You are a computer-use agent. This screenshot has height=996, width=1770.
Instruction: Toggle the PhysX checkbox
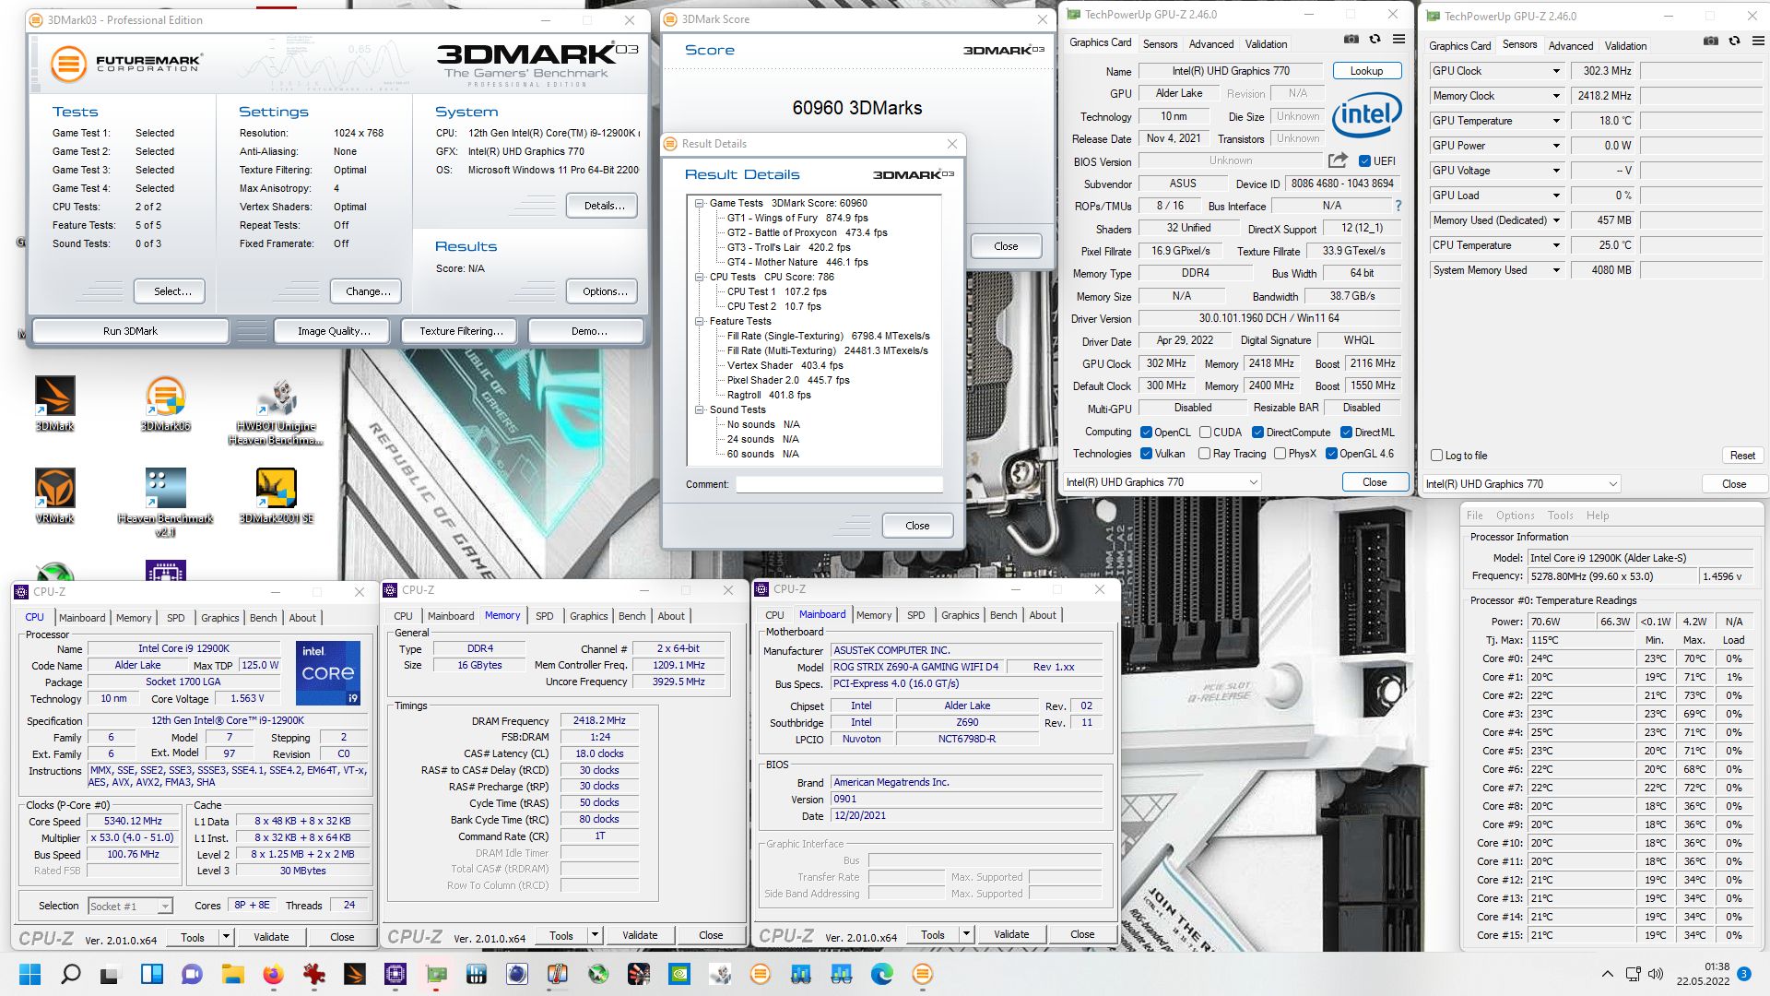[1280, 454]
